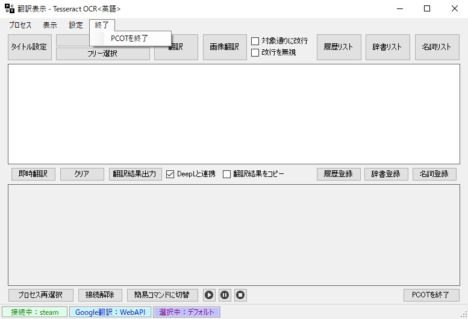This screenshot has width=468, height=319.
Task: Click the 画像翻訳 button
Action: click(225, 47)
